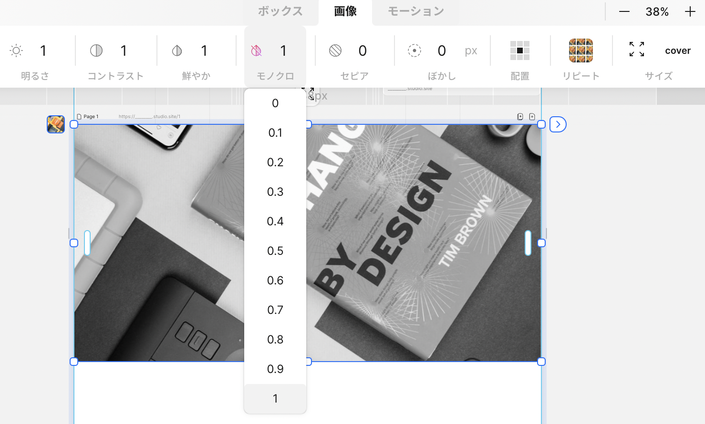Click the sepia striped circle icon
705x424 pixels.
click(335, 50)
